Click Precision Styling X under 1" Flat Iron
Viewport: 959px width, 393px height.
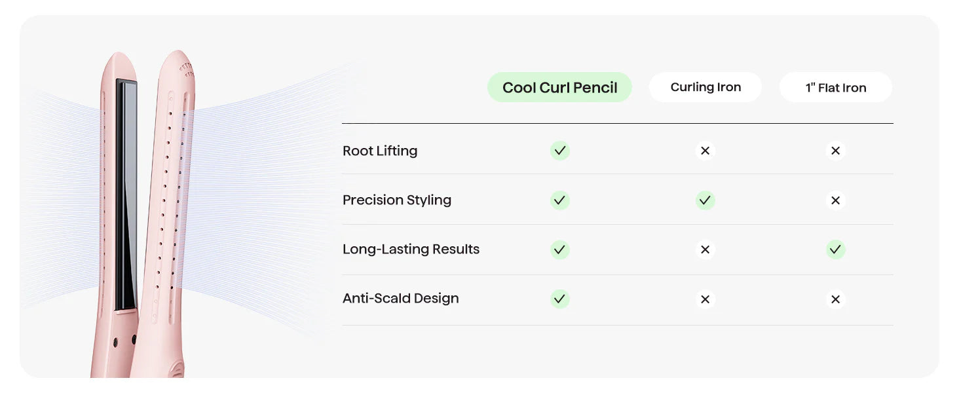tap(835, 200)
